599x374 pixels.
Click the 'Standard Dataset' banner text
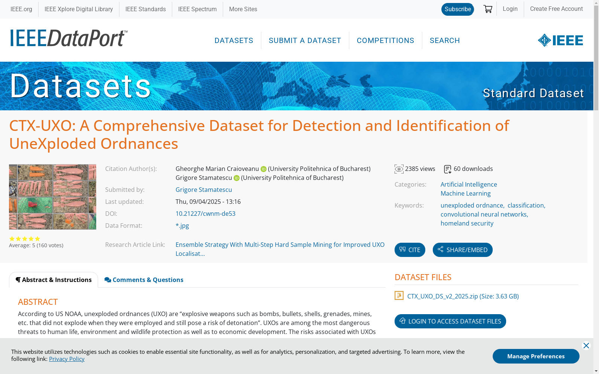pos(533,93)
